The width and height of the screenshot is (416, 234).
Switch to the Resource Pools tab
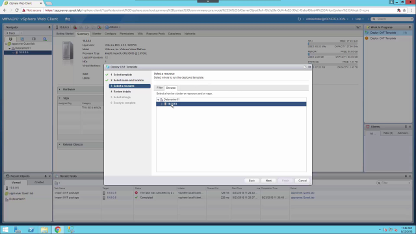155,34
